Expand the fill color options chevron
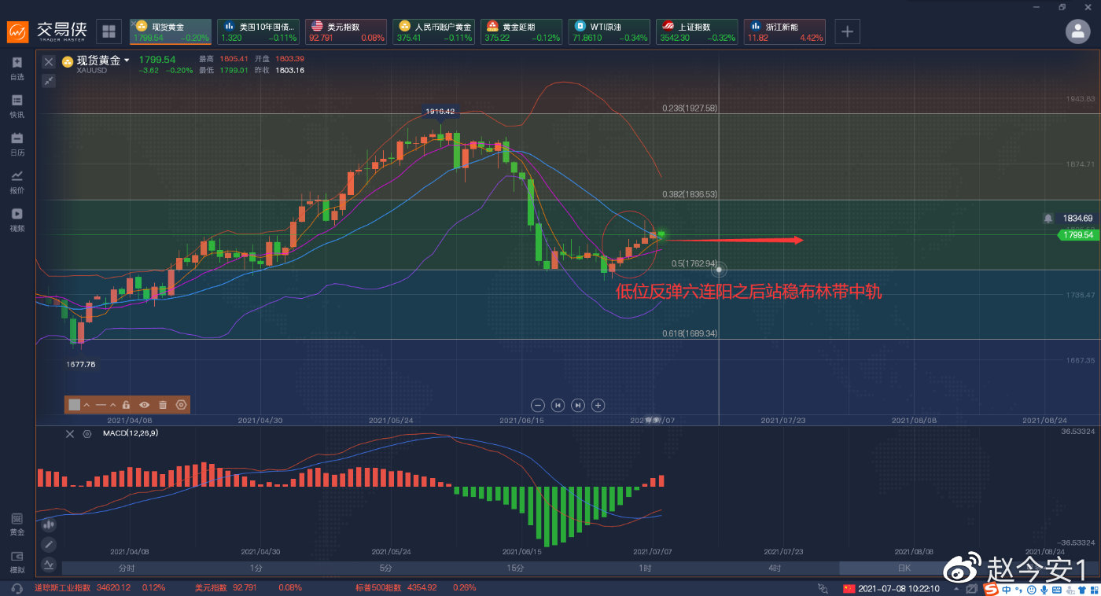This screenshot has height=596, width=1101. (x=86, y=405)
